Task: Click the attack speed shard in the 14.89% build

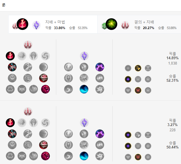Action: [138, 68]
